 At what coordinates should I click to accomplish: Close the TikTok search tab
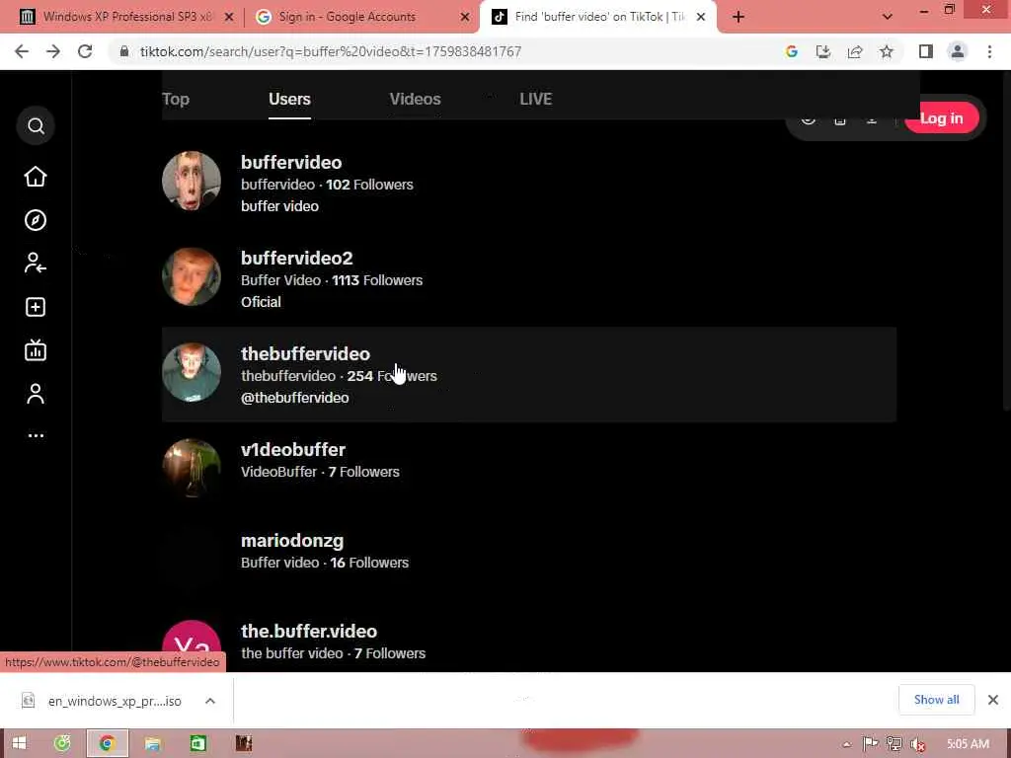701,18
